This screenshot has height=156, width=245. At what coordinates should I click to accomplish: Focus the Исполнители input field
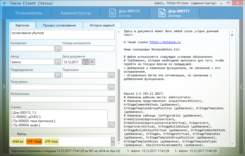tap(59, 99)
